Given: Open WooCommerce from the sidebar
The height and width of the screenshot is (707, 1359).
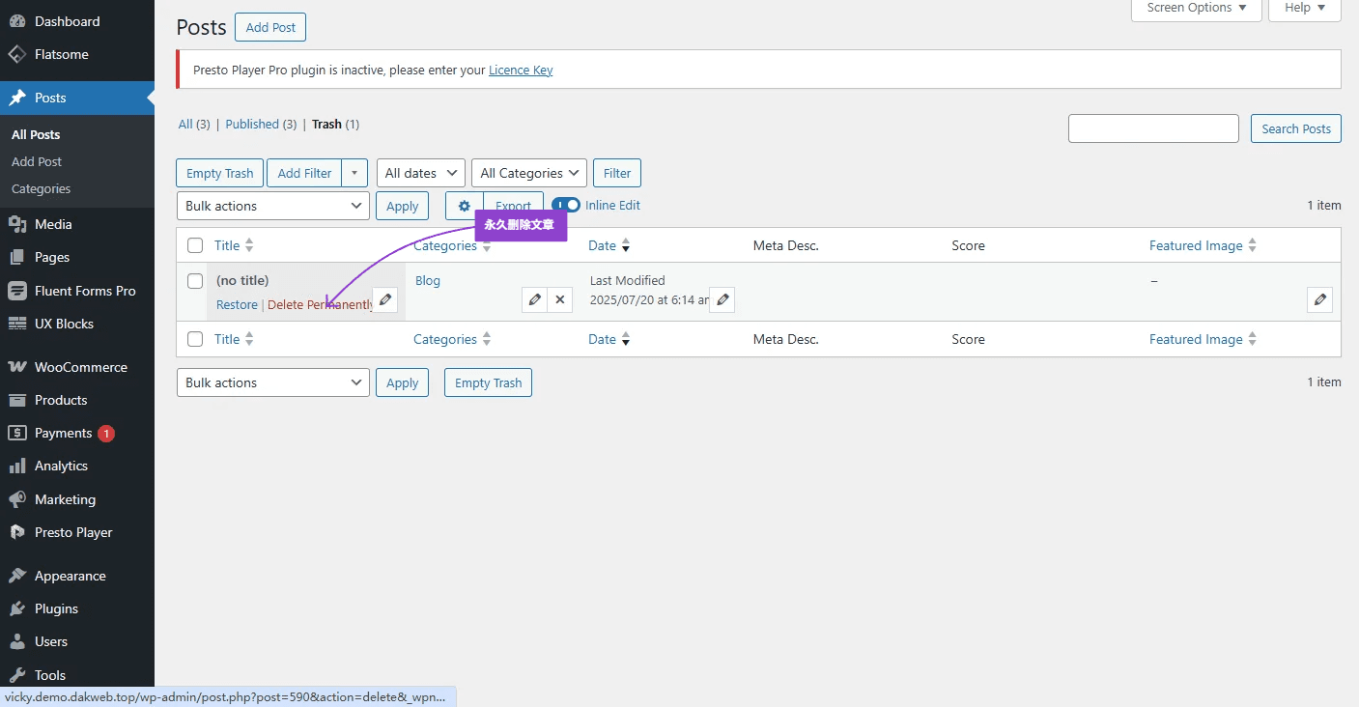Looking at the screenshot, I should pyautogui.click(x=80, y=367).
